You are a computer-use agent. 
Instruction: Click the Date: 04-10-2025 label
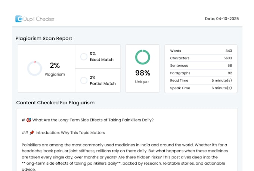pyautogui.click(x=222, y=19)
